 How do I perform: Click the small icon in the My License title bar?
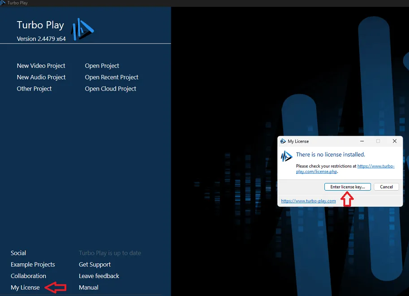[283, 141]
